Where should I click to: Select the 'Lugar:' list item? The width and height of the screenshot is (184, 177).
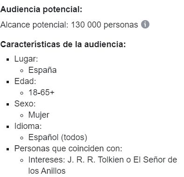point(26,59)
